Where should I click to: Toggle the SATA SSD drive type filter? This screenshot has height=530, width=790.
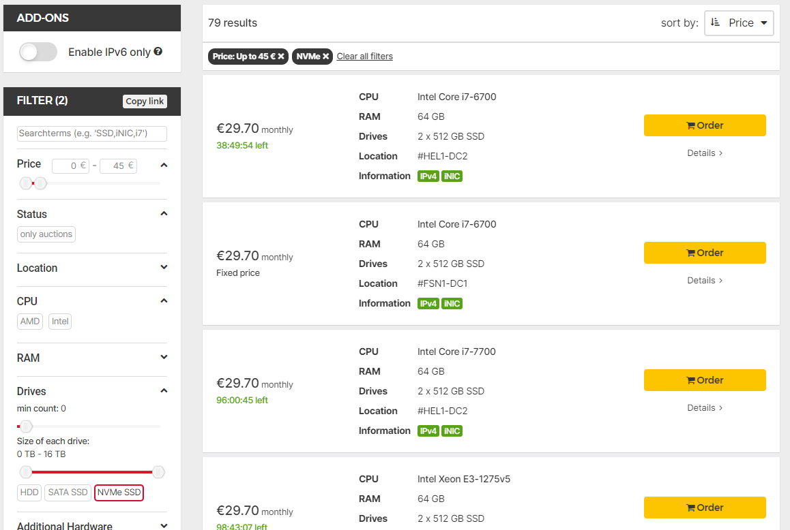68,493
